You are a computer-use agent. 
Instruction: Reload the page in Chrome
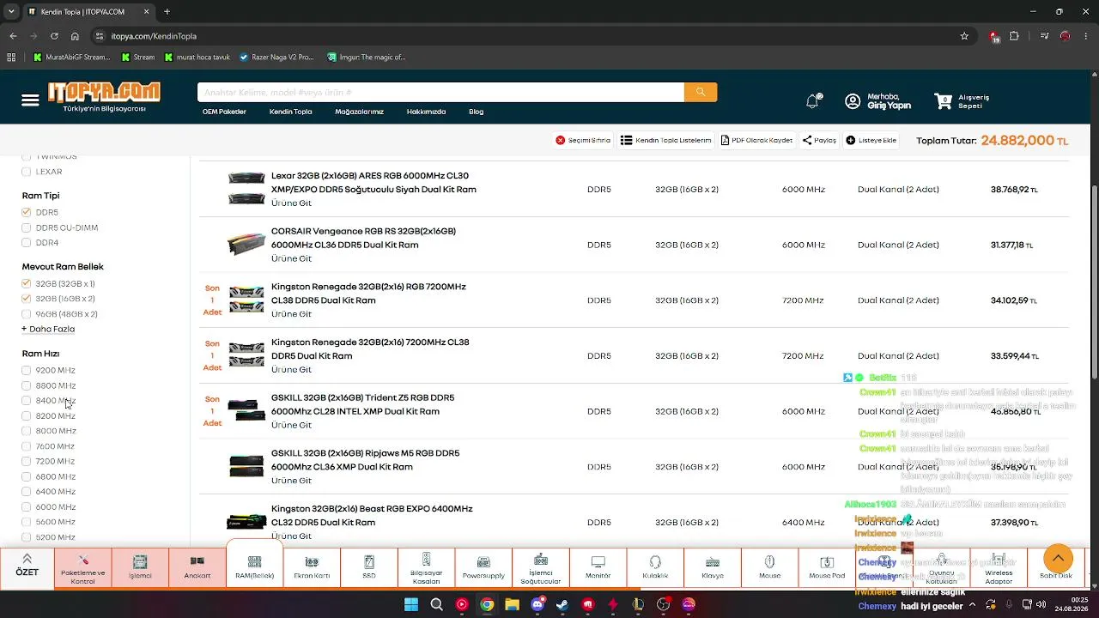coord(54,36)
